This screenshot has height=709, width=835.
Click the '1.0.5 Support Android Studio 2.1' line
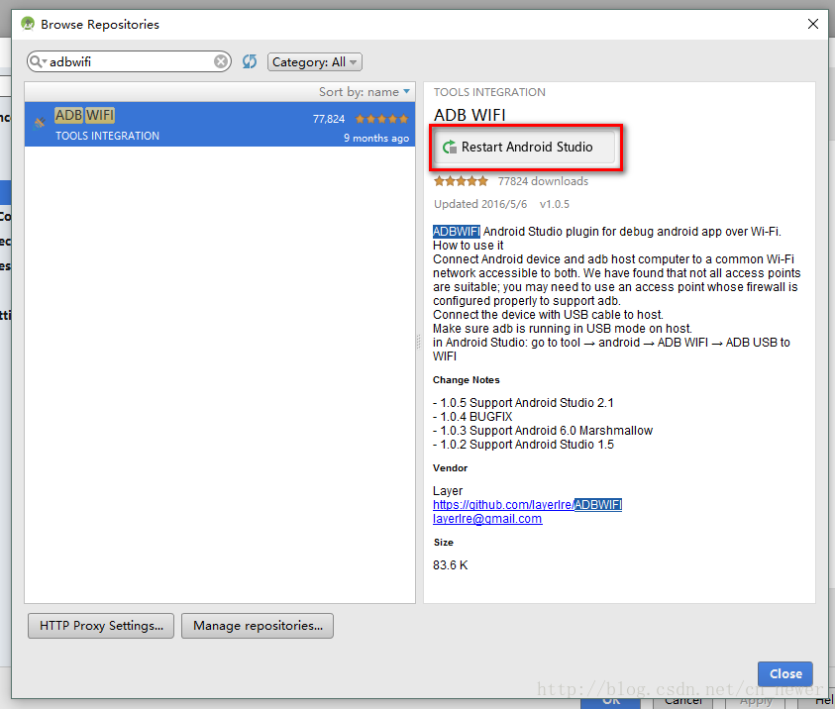[523, 403]
